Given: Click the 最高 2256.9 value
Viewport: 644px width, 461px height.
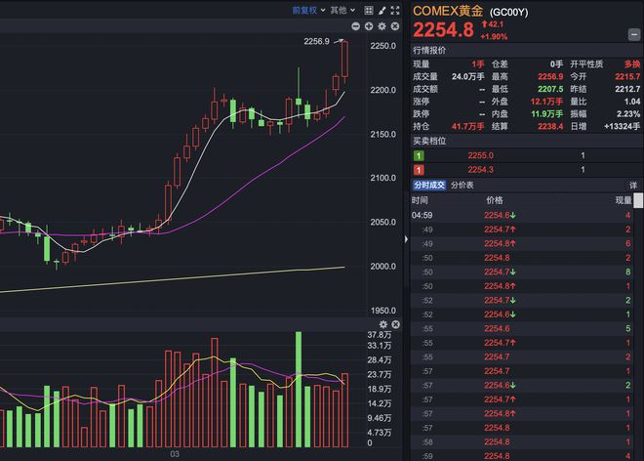Looking at the screenshot, I should (550, 76).
